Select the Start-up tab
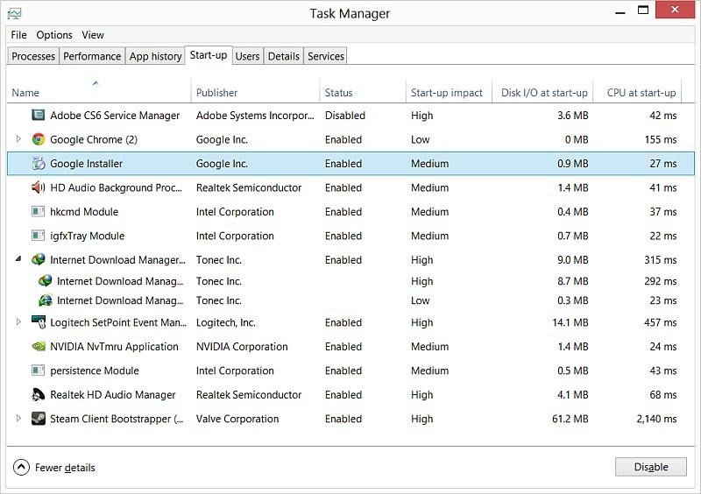 point(209,55)
